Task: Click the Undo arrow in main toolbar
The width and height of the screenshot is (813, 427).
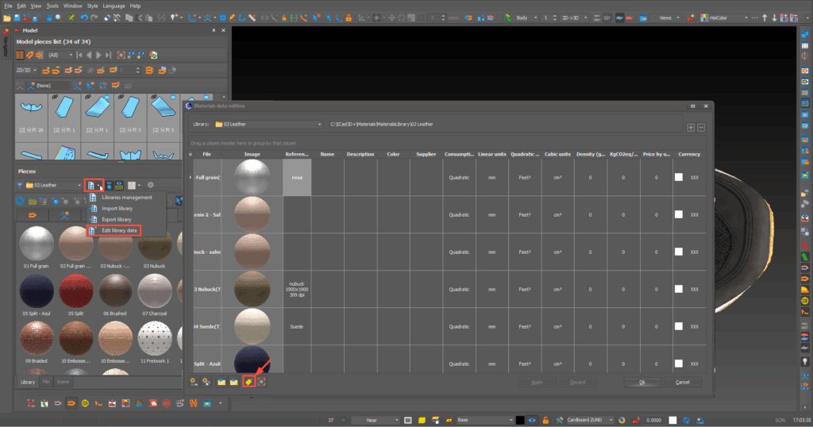Action: [x=83, y=17]
